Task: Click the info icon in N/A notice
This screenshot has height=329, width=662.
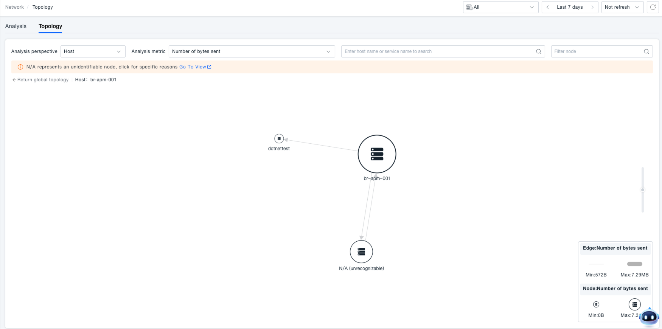Action: click(20, 67)
